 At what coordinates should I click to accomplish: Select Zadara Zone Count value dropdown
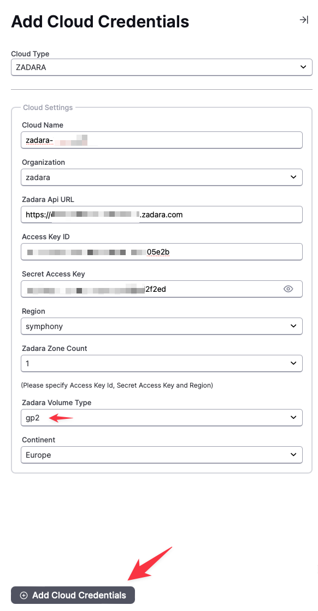pyautogui.click(x=162, y=363)
